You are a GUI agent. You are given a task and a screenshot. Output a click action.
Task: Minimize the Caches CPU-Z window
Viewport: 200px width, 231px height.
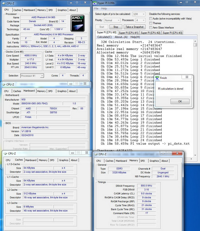(x=72, y=153)
